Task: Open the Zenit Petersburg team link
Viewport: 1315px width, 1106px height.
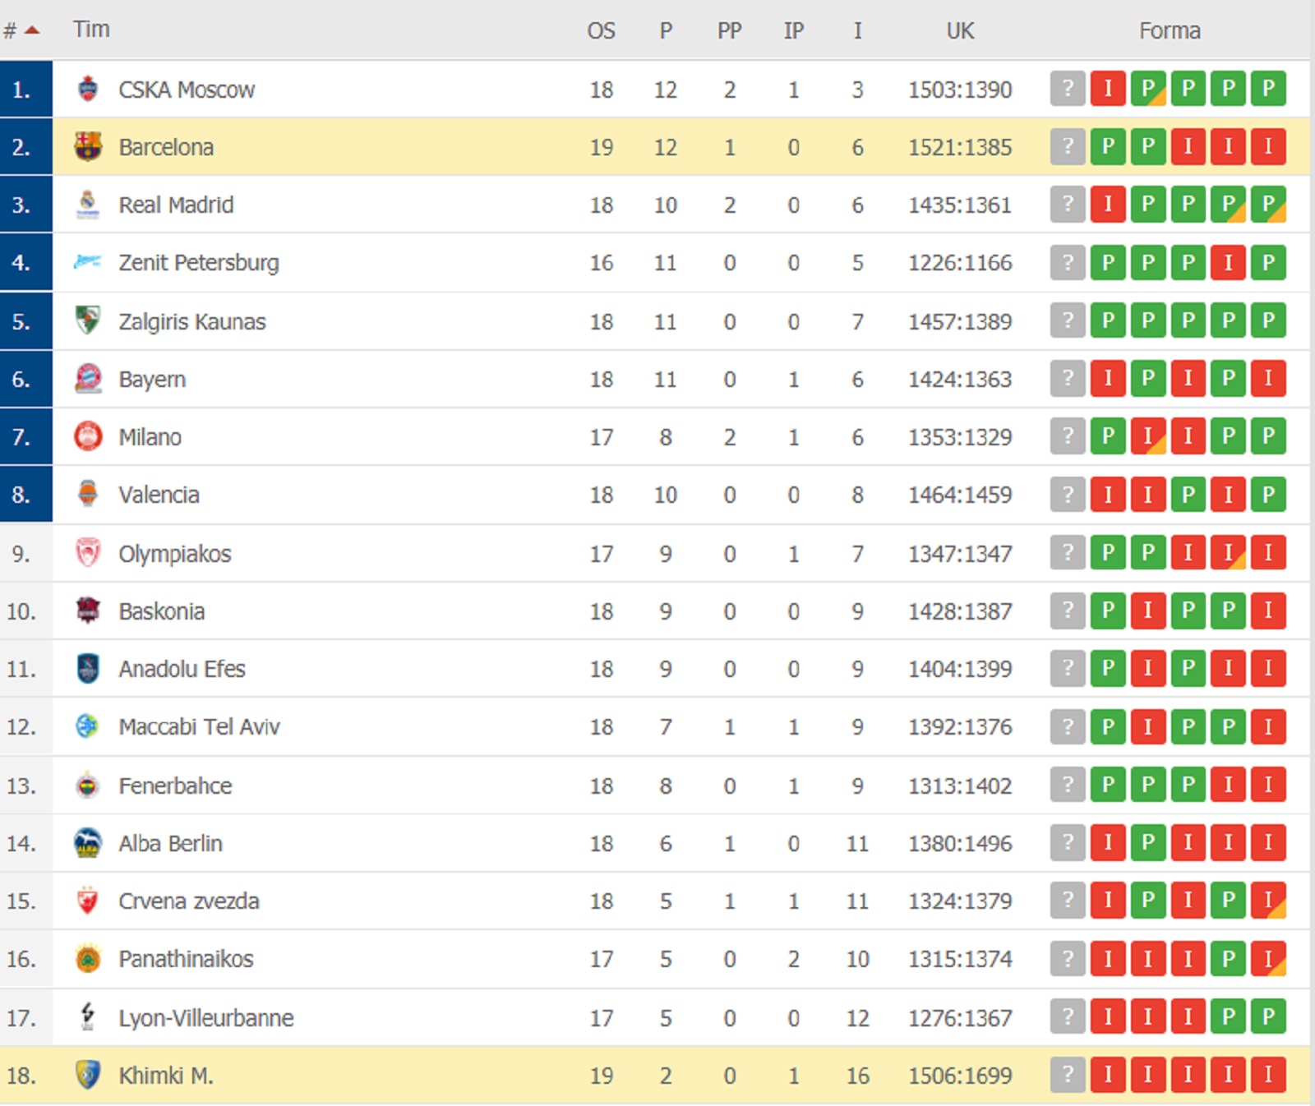Action: click(199, 263)
